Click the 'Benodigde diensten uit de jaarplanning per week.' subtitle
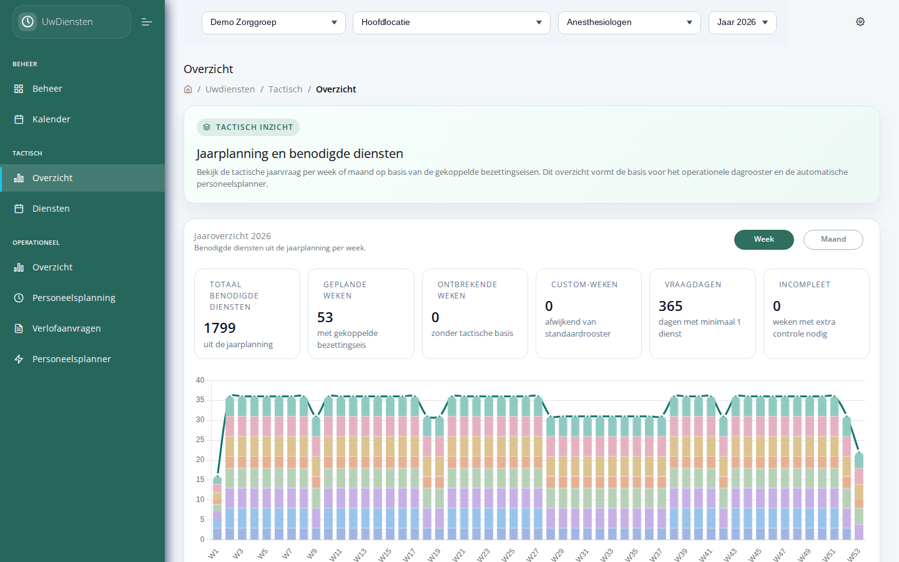This screenshot has height=562, width=899. (280, 248)
